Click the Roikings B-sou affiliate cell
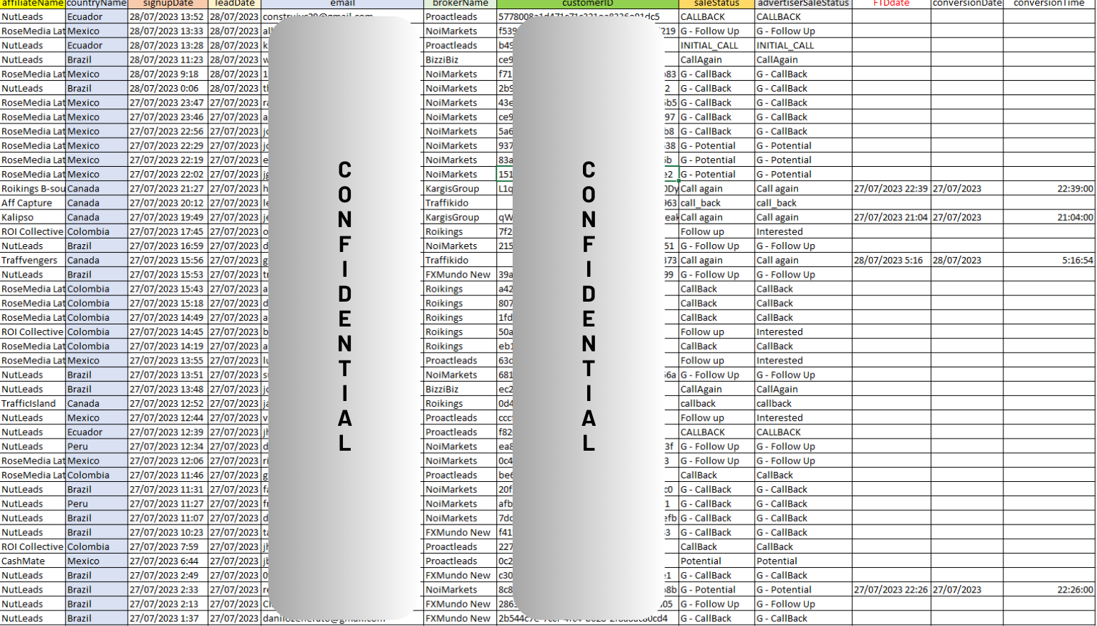Screen dimensions: 1097x626 tap(33, 189)
